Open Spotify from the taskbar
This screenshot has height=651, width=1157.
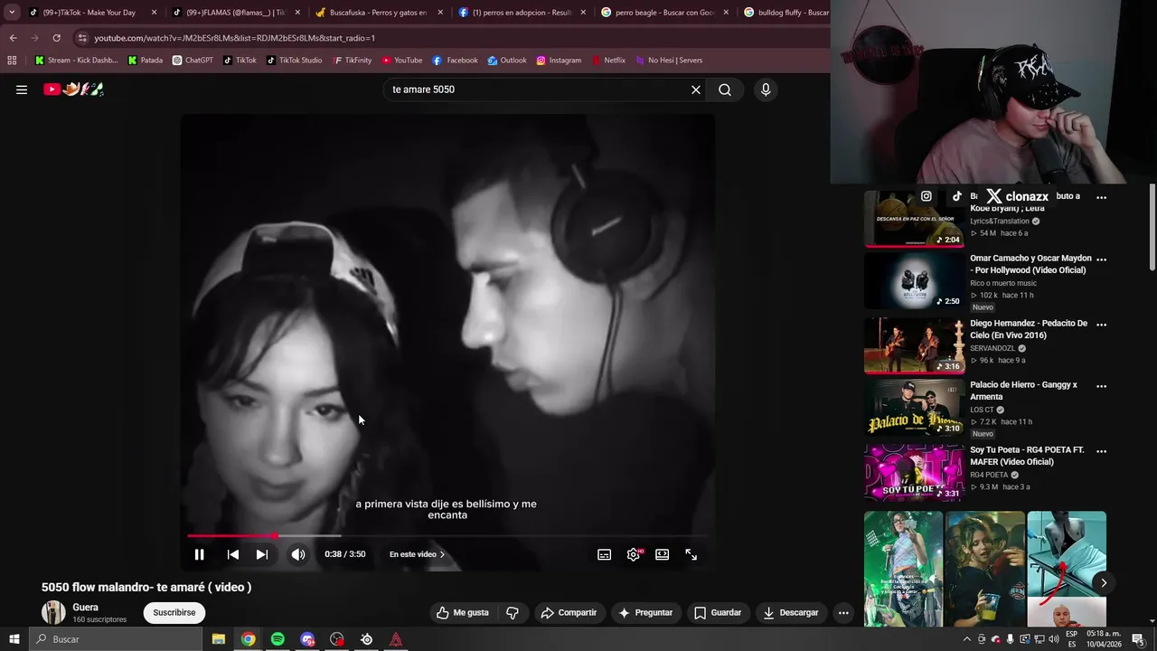click(277, 639)
